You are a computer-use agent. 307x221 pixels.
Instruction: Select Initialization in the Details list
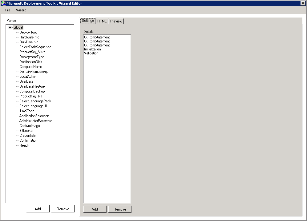92,49
